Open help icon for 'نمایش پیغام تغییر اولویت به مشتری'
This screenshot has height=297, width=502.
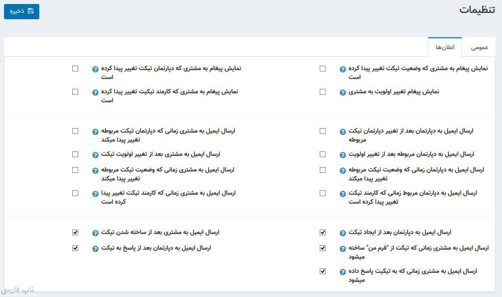pyautogui.click(x=343, y=92)
